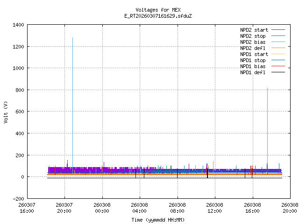The image size is (299, 224).
Task: Select the NPD2 defl legend label
Action: tap(253, 48)
